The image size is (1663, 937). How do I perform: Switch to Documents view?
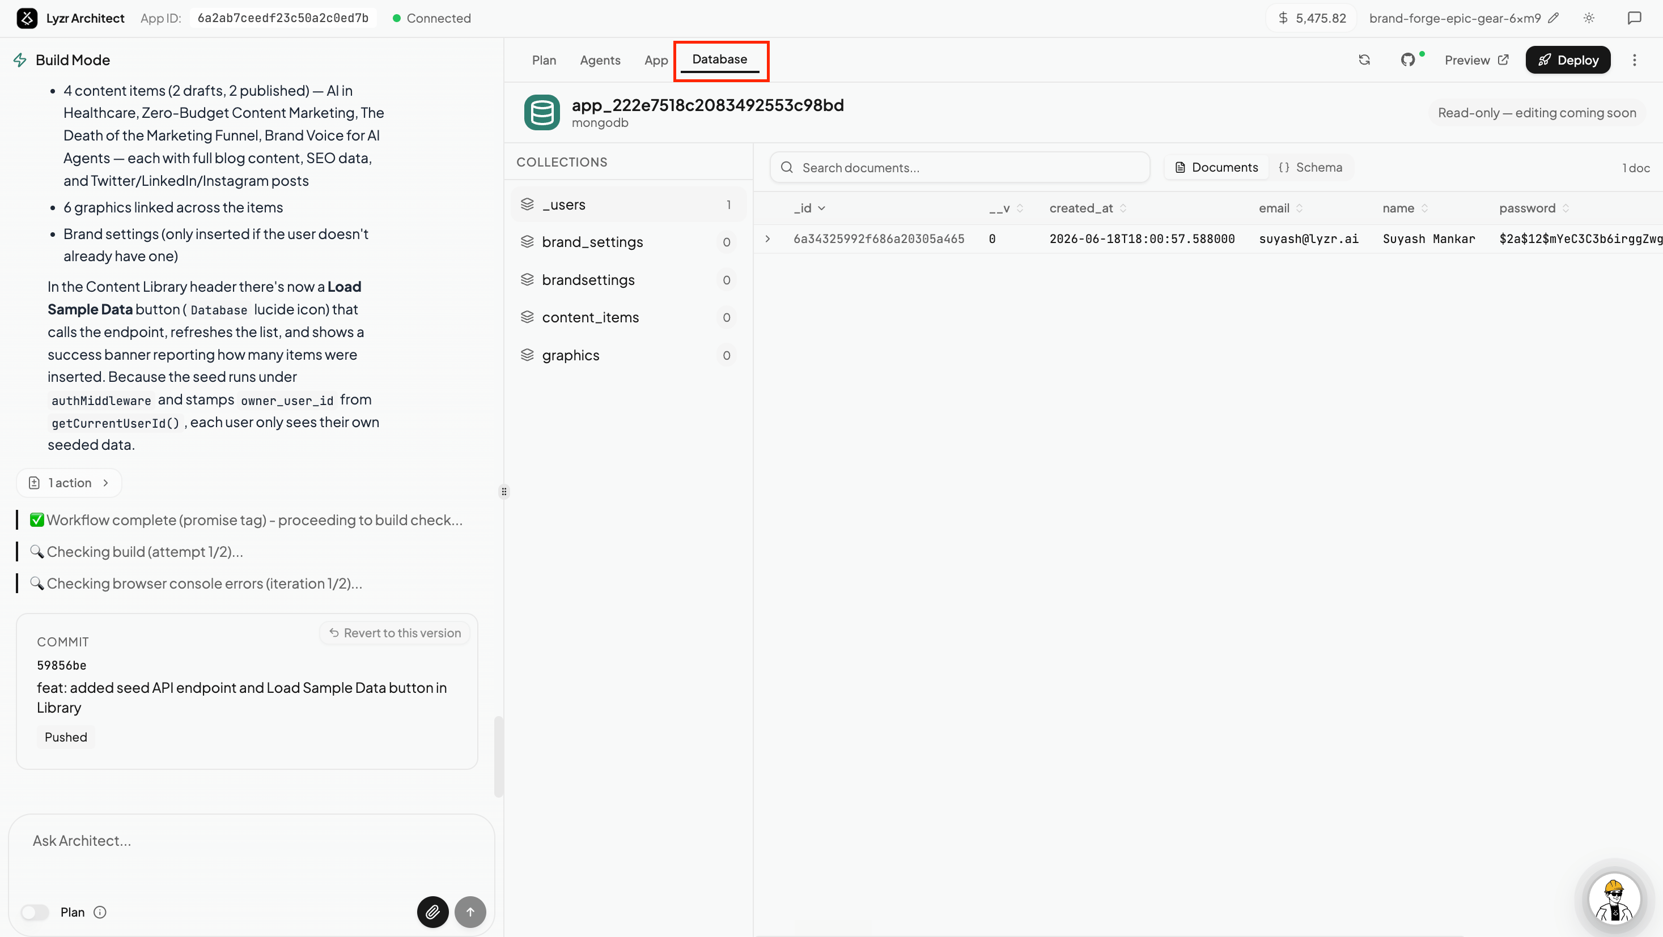tap(1217, 167)
